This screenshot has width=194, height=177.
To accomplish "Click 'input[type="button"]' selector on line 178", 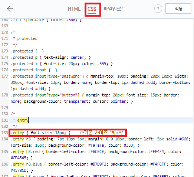I will pyautogui.click(x=57, y=95).
